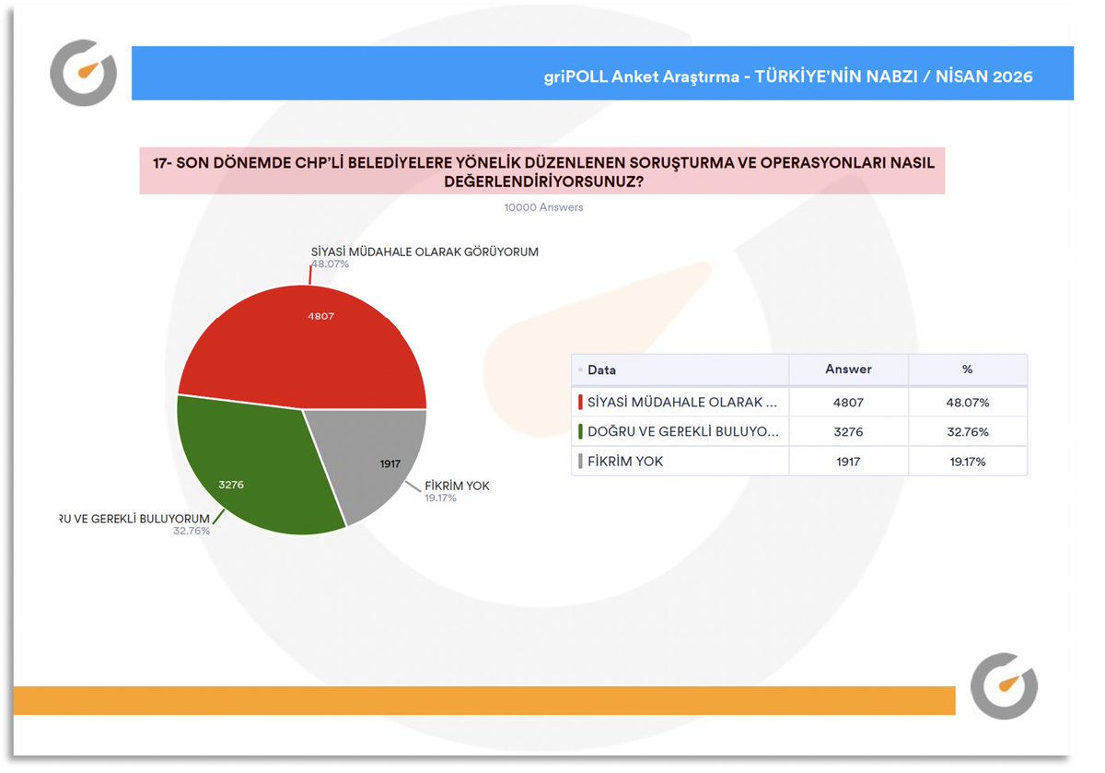This screenshot has height=773, width=1105.
Task: Click gray color marker in FİKRİM YOK row
Action: pos(580,461)
